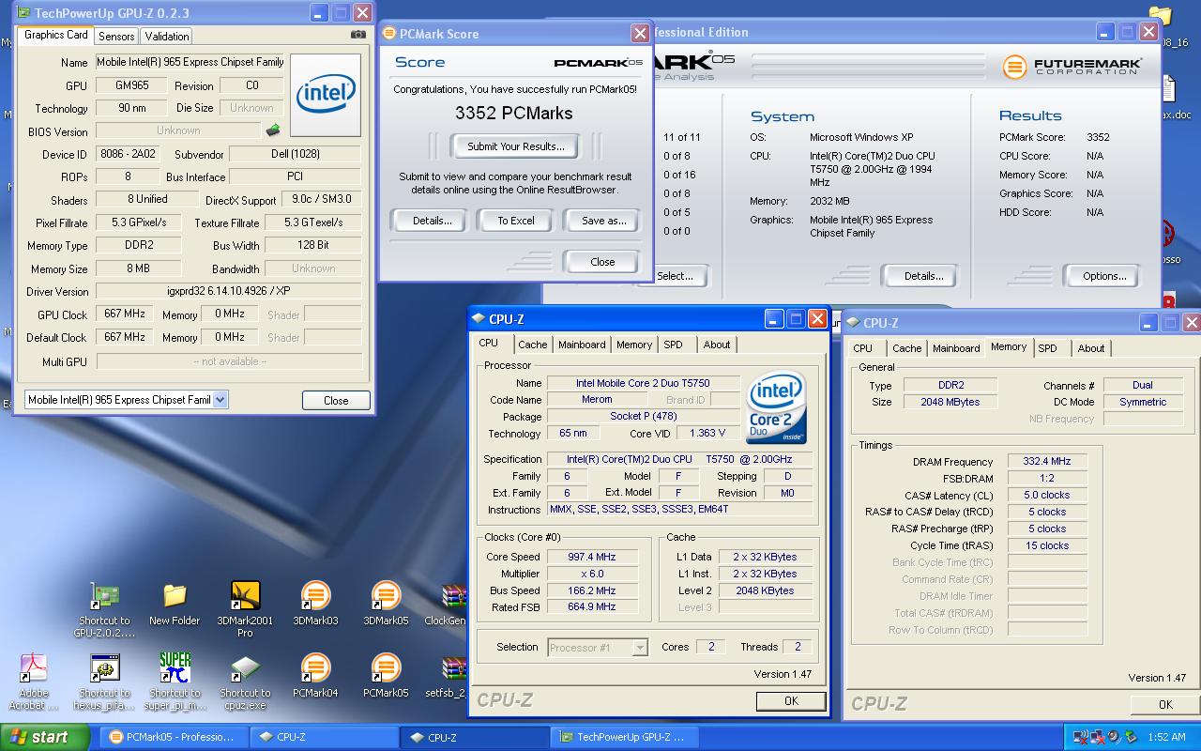The image size is (1201, 751).
Task: Select GPU-Z Graphics Card tab
Action: [56, 35]
